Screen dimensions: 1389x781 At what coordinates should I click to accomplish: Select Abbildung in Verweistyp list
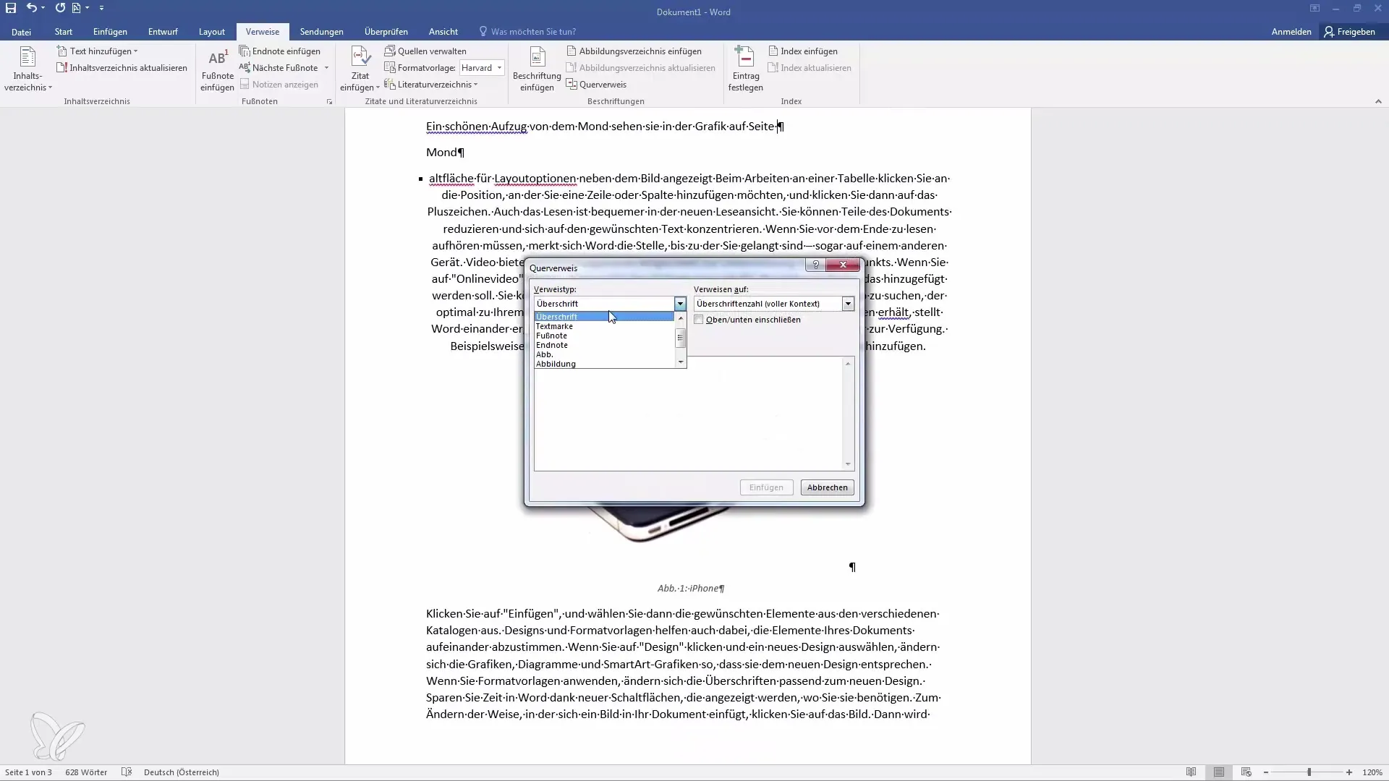click(x=604, y=364)
